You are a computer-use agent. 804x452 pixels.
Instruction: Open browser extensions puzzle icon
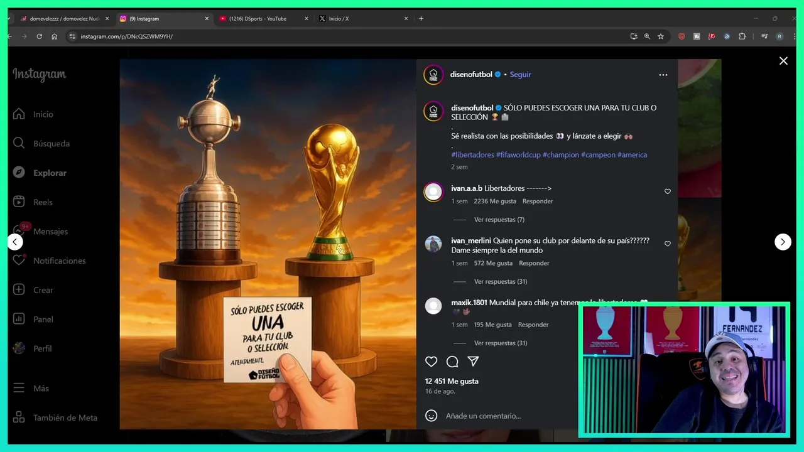(x=742, y=36)
